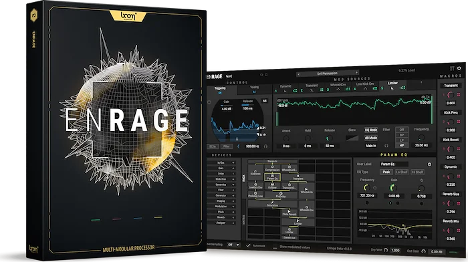The image size is (468, 262).
Task: Expand the Distortion device category
Action: point(221,179)
